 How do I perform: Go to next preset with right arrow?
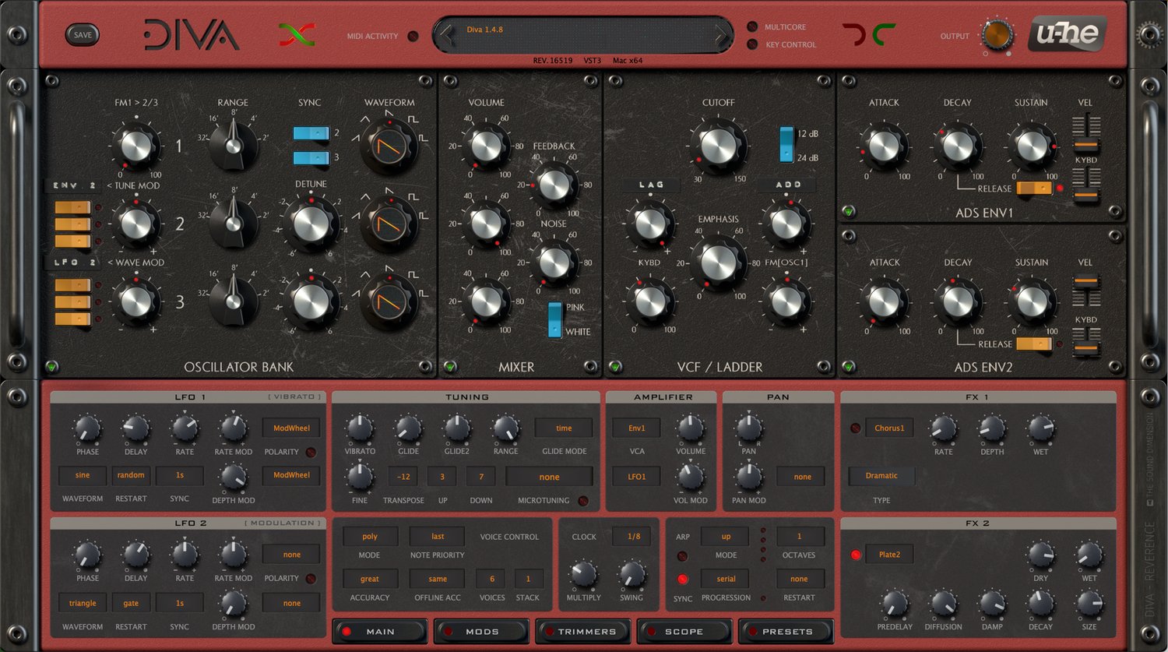[722, 35]
